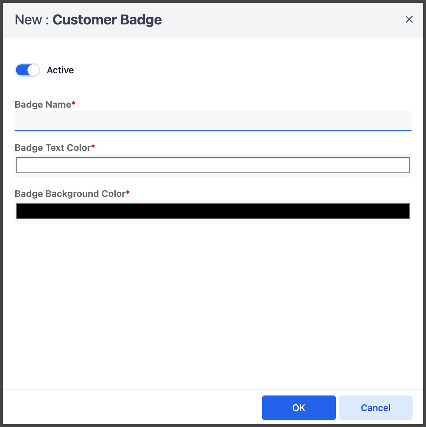Click the Active label text

(61, 70)
